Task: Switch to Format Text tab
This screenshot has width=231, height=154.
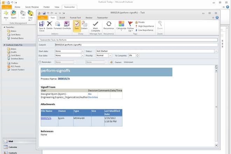Action: [75, 18]
